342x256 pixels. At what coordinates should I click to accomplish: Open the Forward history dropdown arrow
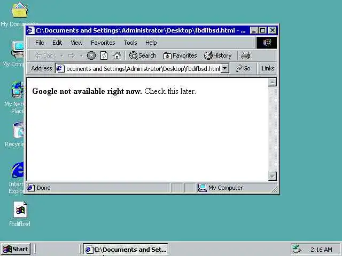pos(81,56)
